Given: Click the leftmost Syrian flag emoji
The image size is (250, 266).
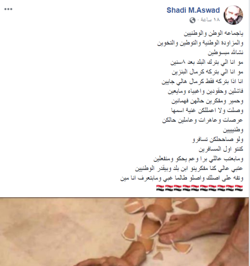Looking at the screenshot, I should pos(160,188).
